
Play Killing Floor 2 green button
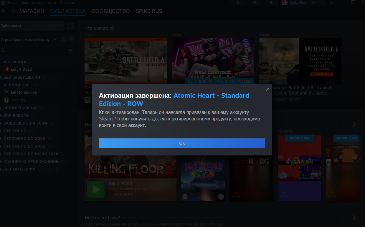(96, 190)
